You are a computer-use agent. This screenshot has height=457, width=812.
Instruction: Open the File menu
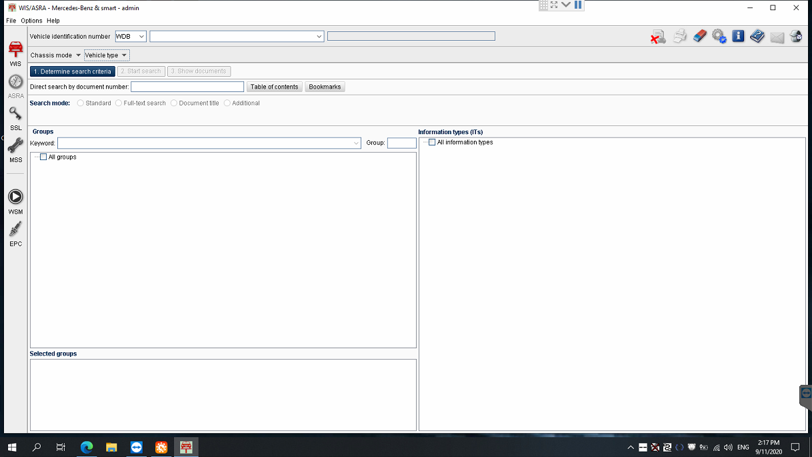11,21
